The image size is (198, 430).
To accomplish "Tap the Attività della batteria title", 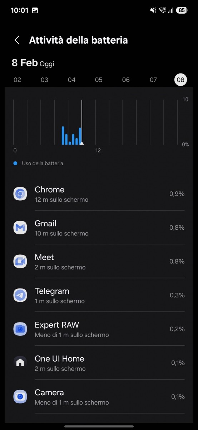I will tap(78, 40).
